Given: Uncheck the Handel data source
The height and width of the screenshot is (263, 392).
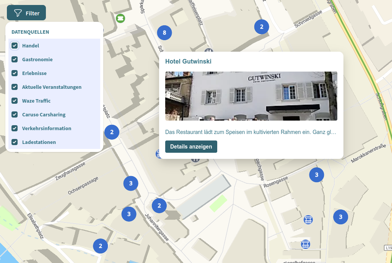Looking at the screenshot, I should pyautogui.click(x=15, y=46).
